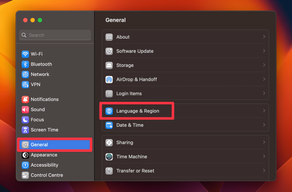
Task: Click the Search field
Action: [x=55, y=35]
